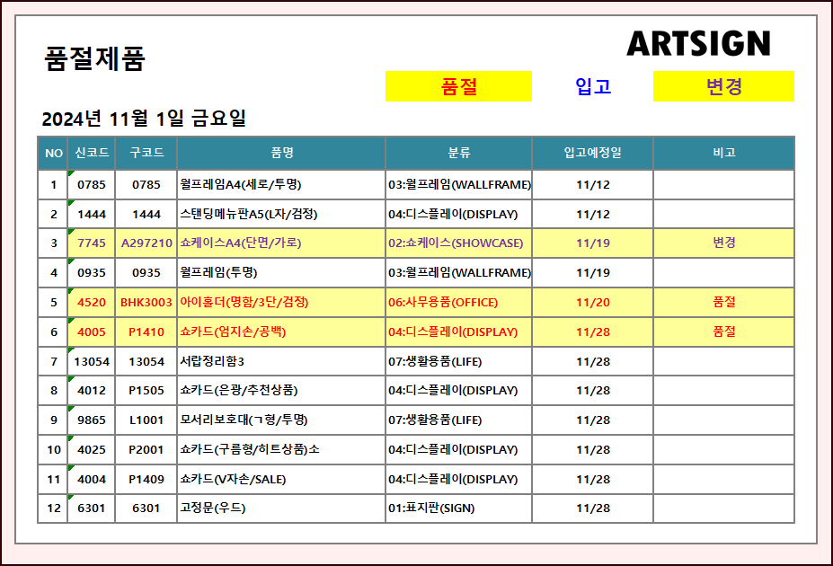The image size is (833, 566).
Task: Select the 신코드 column header
Action: coord(92,153)
